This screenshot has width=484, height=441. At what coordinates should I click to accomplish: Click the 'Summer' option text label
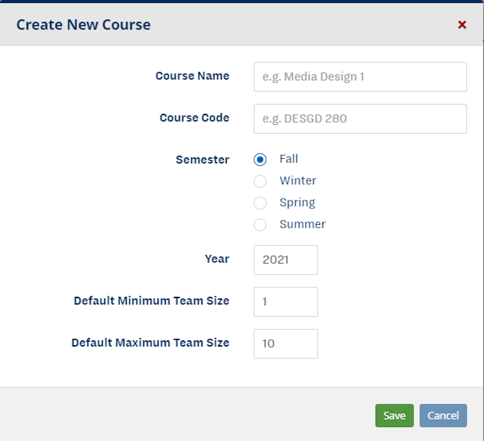[302, 224]
